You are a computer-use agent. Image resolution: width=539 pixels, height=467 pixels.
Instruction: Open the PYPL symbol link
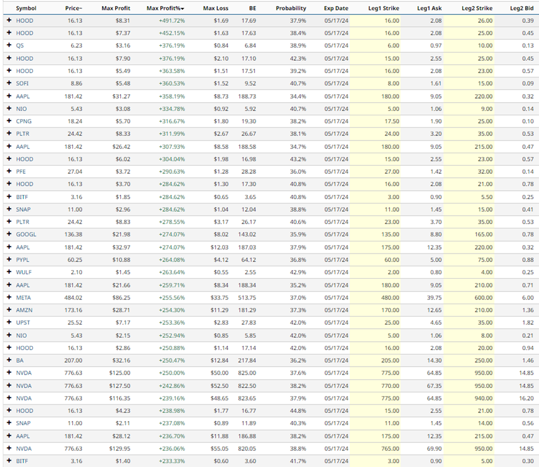tap(23, 260)
